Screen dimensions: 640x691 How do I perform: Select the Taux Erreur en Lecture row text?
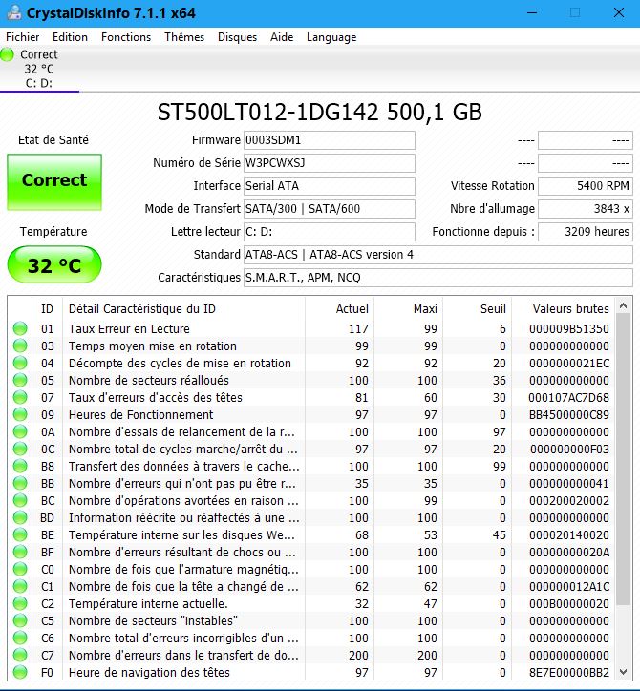129,328
